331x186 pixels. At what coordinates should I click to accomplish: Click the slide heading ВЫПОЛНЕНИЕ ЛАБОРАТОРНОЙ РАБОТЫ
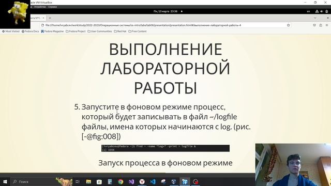tap(165, 68)
